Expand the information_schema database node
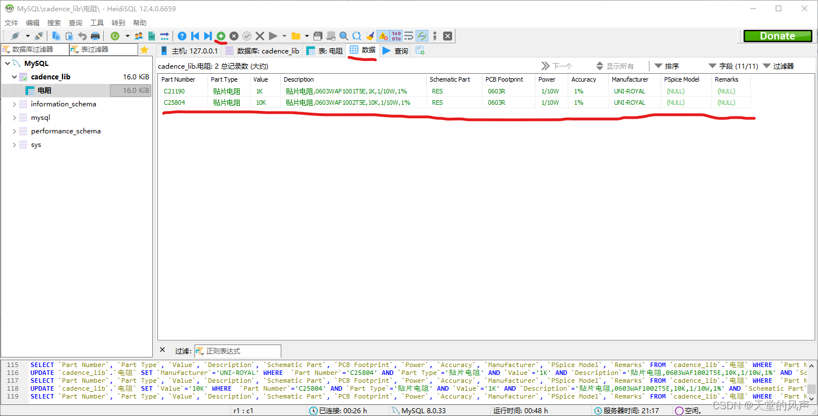 [15, 104]
